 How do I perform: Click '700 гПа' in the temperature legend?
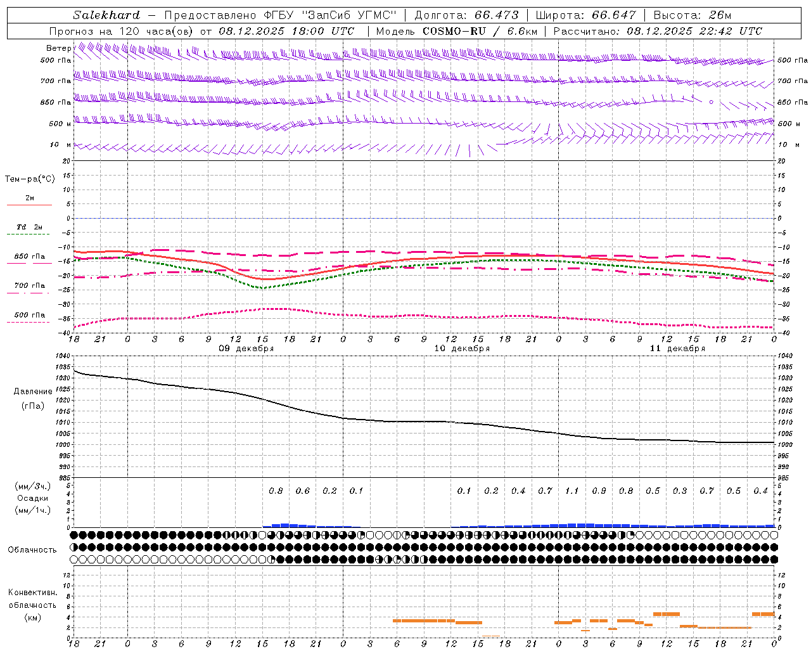[30, 286]
